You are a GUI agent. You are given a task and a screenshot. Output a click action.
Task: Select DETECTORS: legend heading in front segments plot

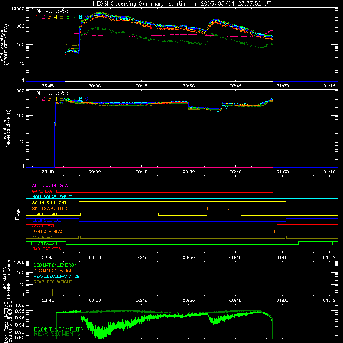(x=51, y=11)
